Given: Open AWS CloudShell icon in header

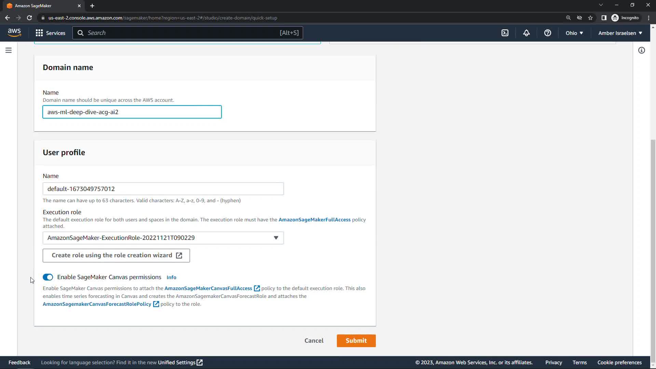Looking at the screenshot, I should click(505, 33).
